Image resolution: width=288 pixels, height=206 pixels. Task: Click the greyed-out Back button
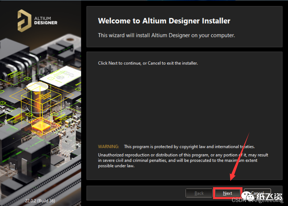pyautogui.click(x=199, y=193)
